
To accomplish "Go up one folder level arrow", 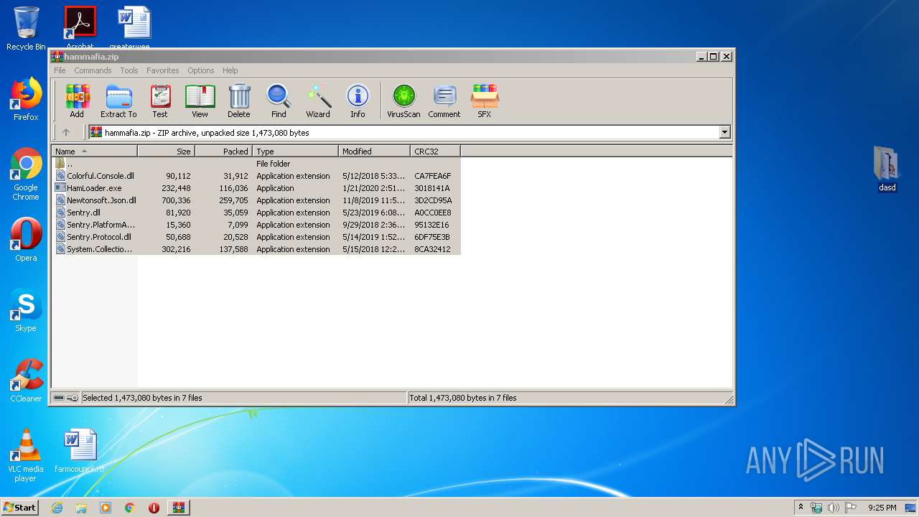I will pyautogui.click(x=66, y=132).
